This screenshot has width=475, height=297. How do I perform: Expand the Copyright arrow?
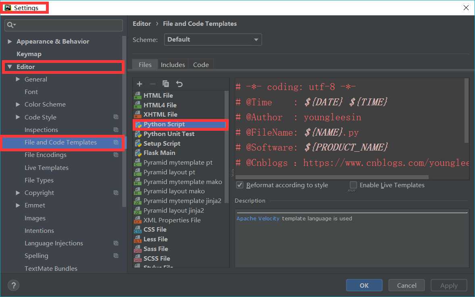click(18, 193)
